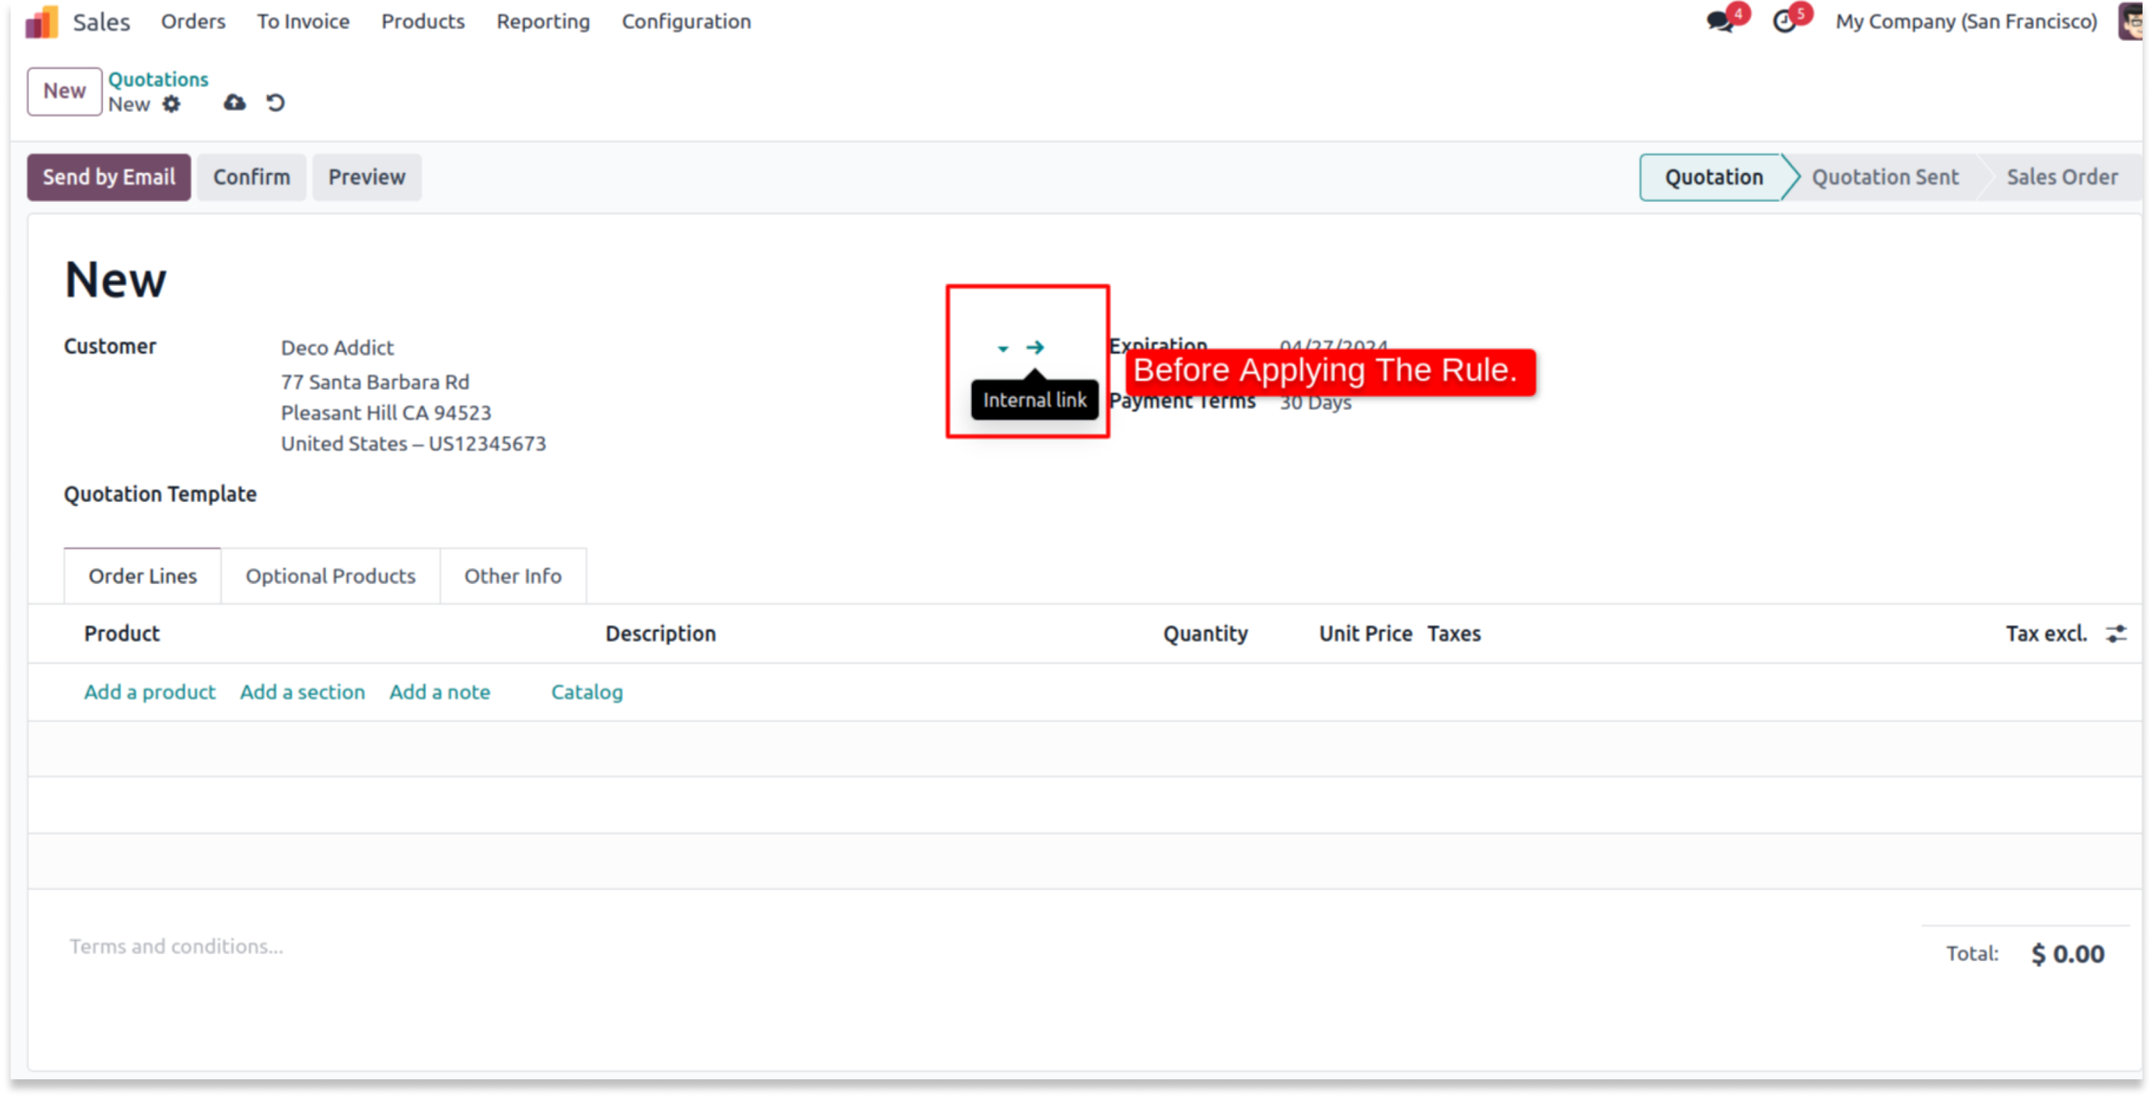The height and width of the screenshot is (1097, 2150).
Task: Switch to the Optional Products tab
Action: pos(330,576)
